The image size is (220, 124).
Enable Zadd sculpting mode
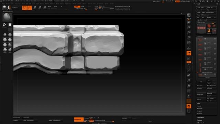pyautogui.click(x=77, y=7)
